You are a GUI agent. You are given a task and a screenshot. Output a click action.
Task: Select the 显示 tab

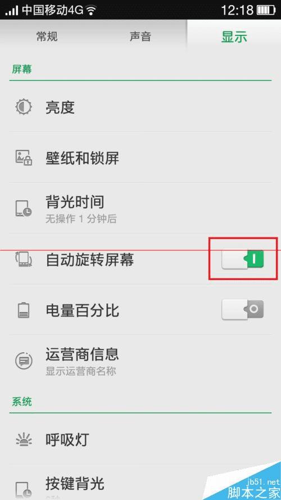coord(234,37)
